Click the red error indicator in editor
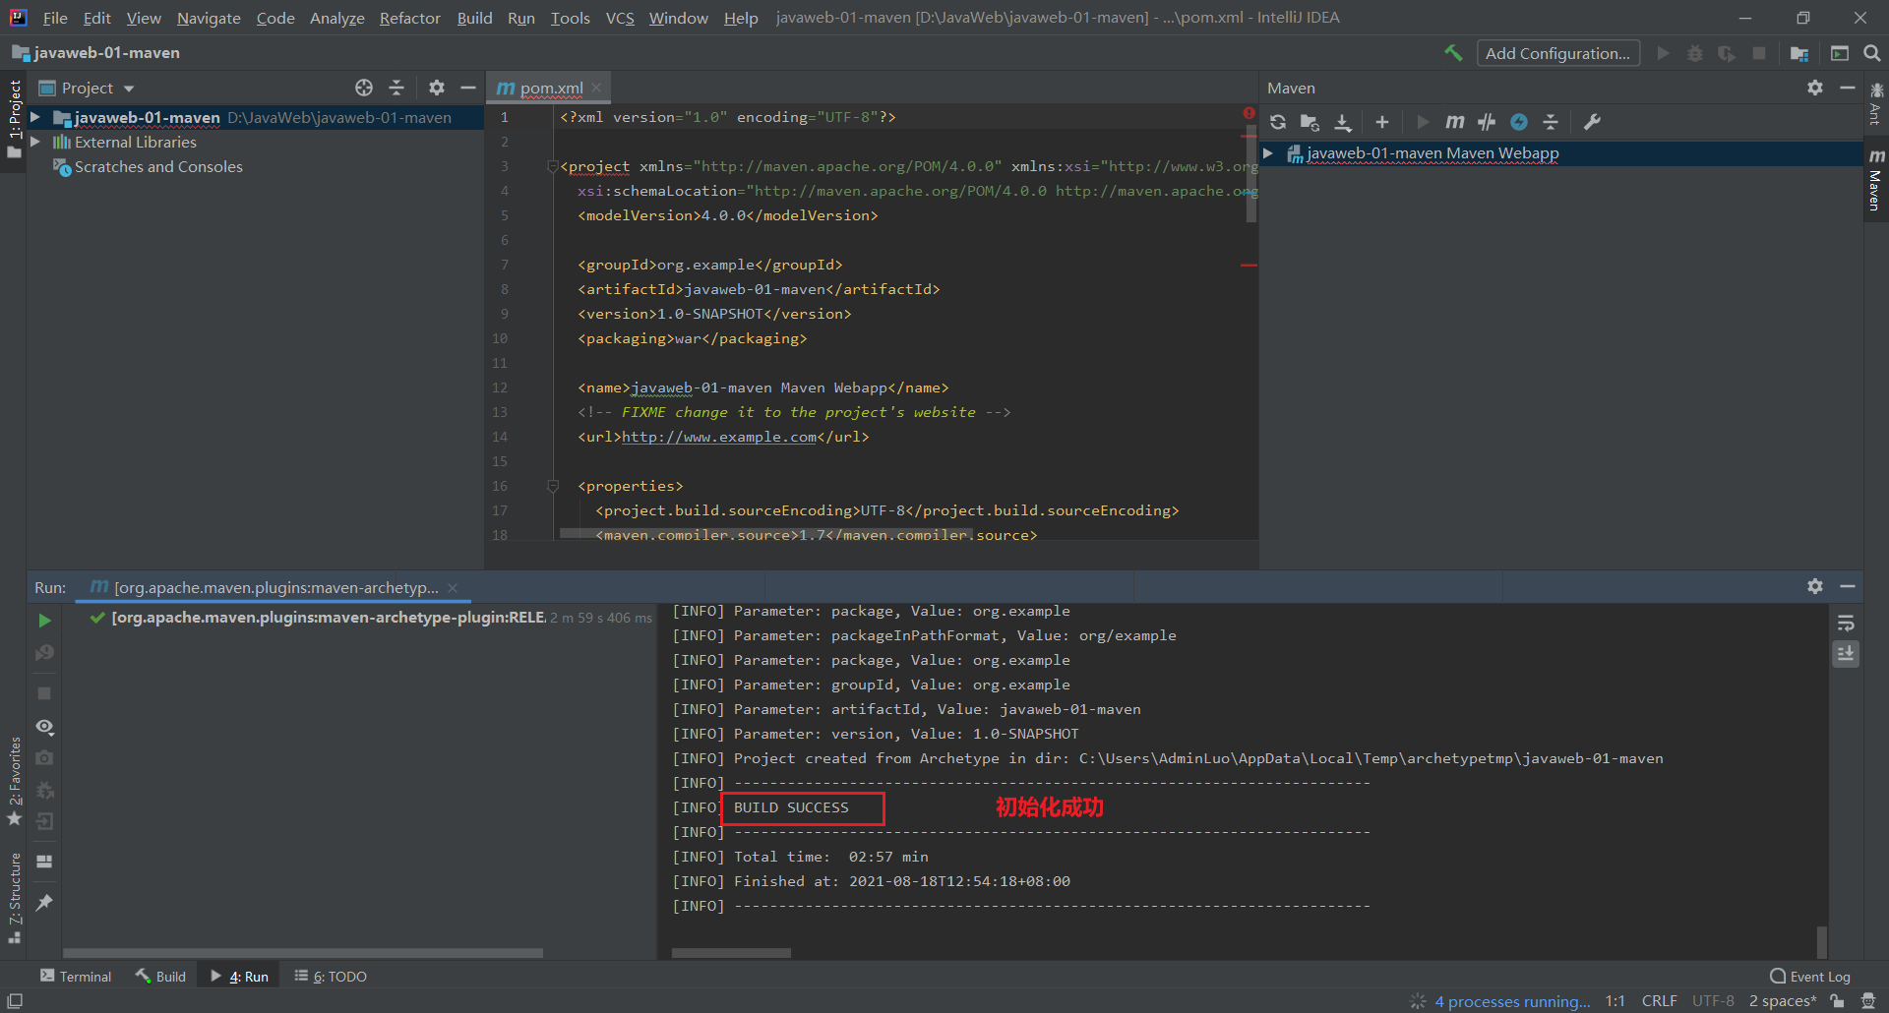Viewport: 1889px width, 1013px height. (x=1249, y=113)
